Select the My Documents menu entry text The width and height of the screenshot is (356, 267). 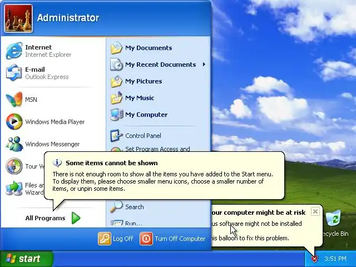click(149, 48)
